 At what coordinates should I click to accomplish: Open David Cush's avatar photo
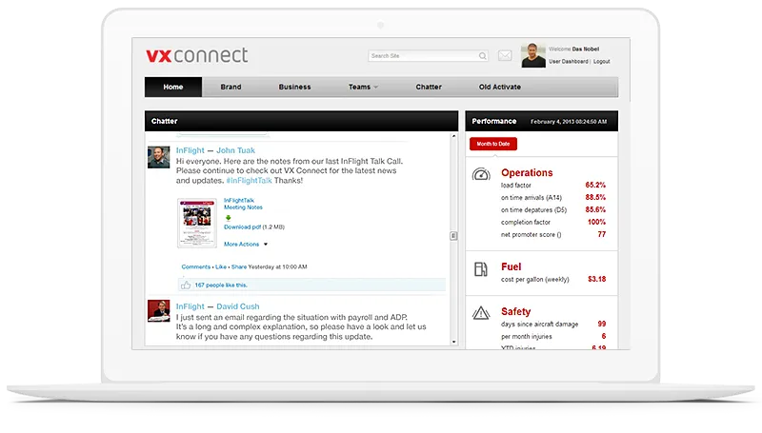pyautogui.click(x=159, y=310)
